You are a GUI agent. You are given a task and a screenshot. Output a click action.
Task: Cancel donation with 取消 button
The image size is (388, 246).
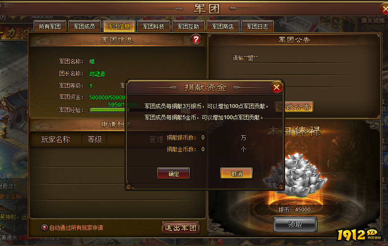pos(236,173)
